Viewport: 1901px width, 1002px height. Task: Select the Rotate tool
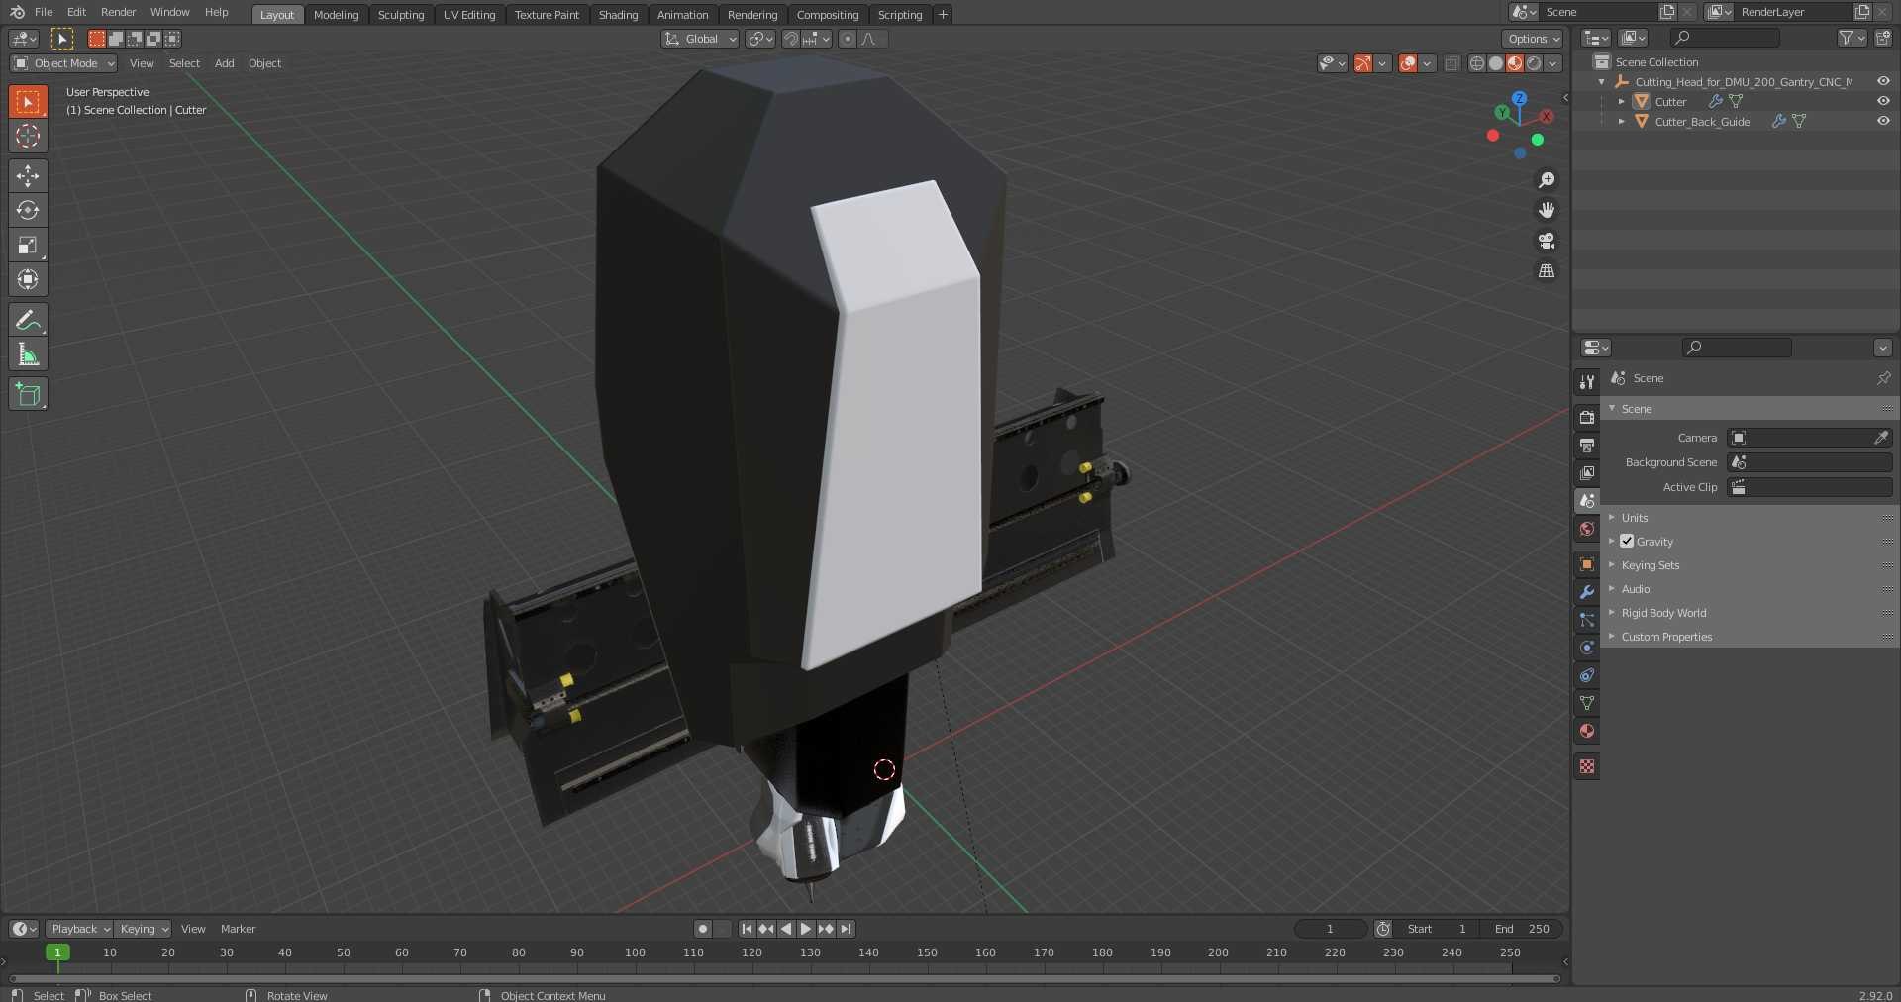click(x=28, y=210)
